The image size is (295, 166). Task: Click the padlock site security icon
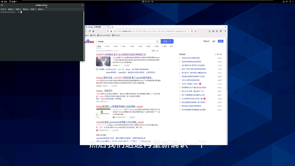111,31
